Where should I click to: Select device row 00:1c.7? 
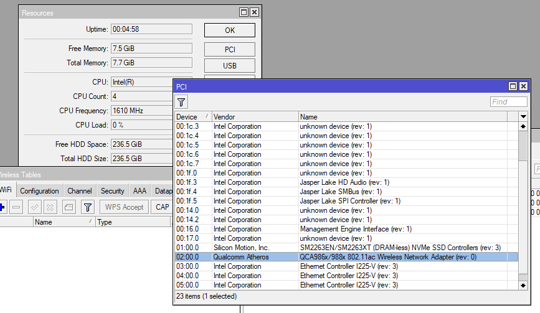coord(346,164)
